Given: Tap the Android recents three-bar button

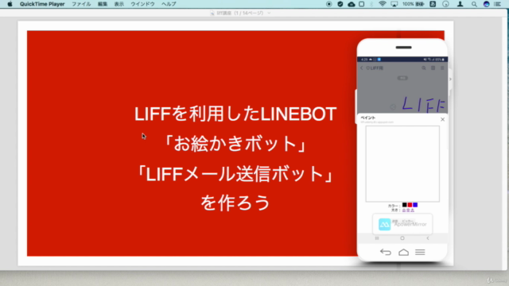Looking at the screenshot, I should pos(377,238).
